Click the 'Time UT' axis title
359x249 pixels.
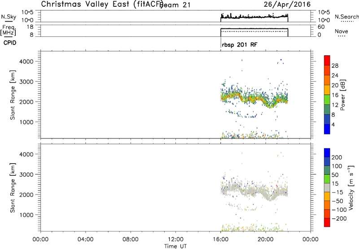[x=175, y=246]
